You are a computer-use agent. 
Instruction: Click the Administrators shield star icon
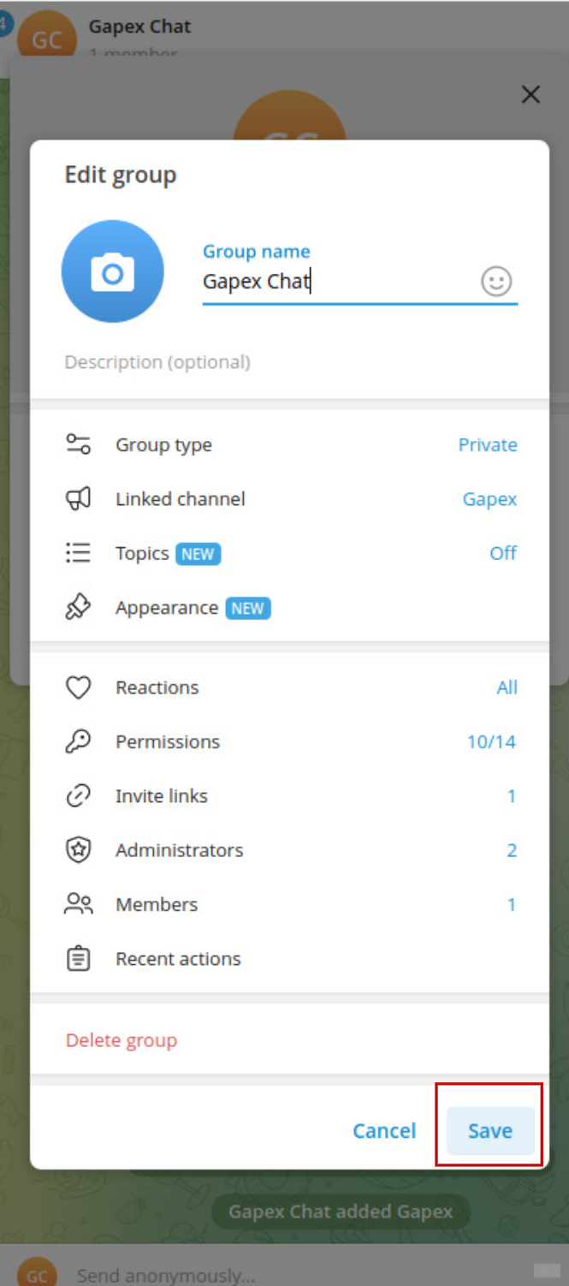click(x=78, y=850)
